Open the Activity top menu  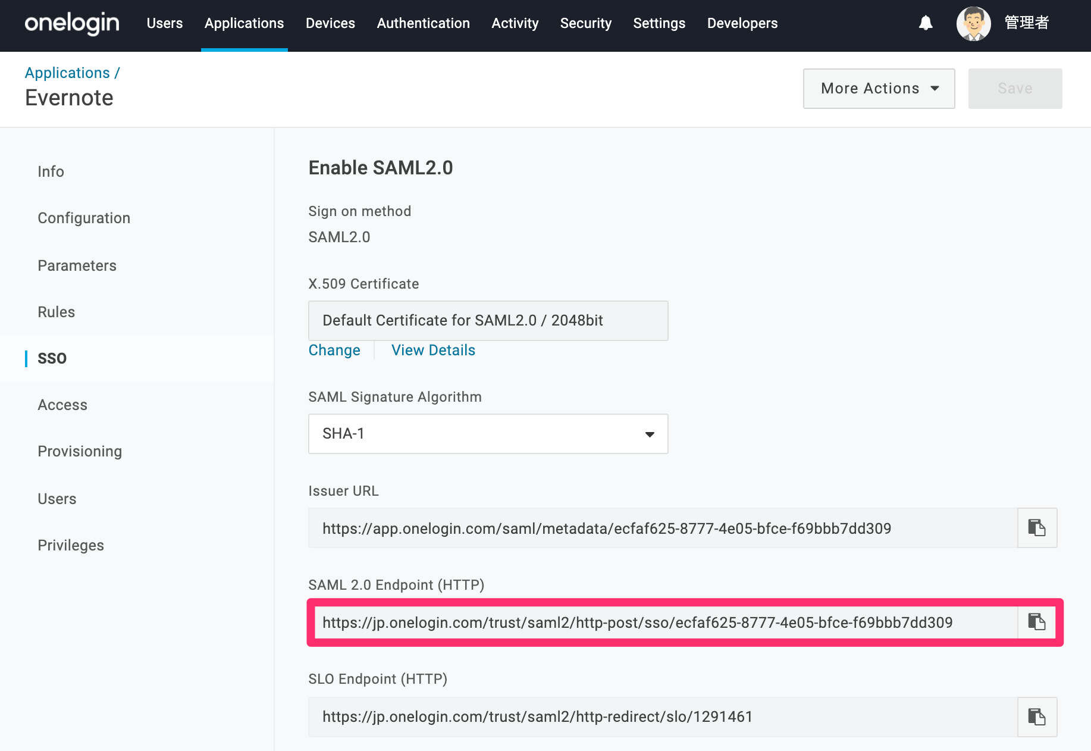coord(515,23)
